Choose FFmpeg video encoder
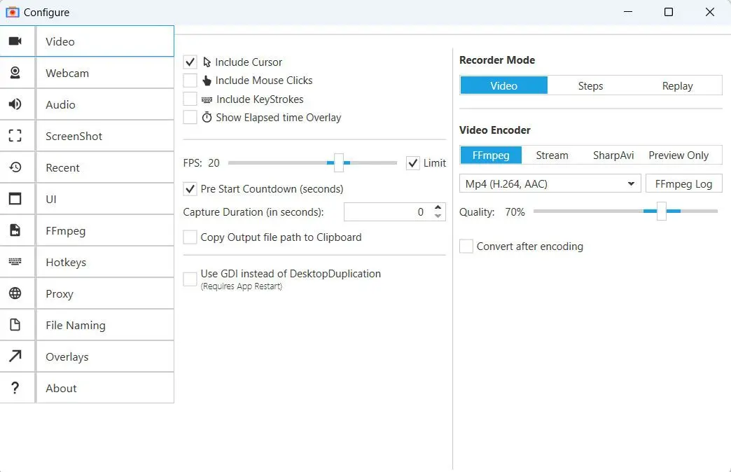Screen dimensions: 731x472 tap(491, 155)
